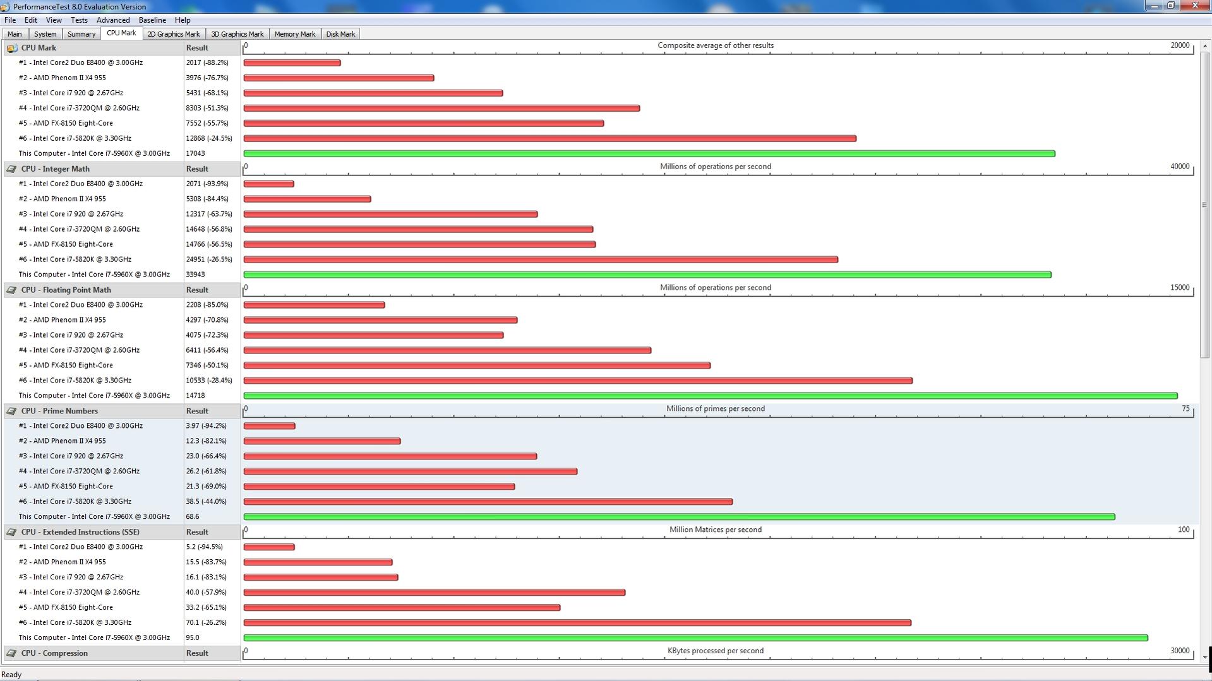Click the CPU - Prime Numbers section icon

pyautogui.click(x=12, y=412)
